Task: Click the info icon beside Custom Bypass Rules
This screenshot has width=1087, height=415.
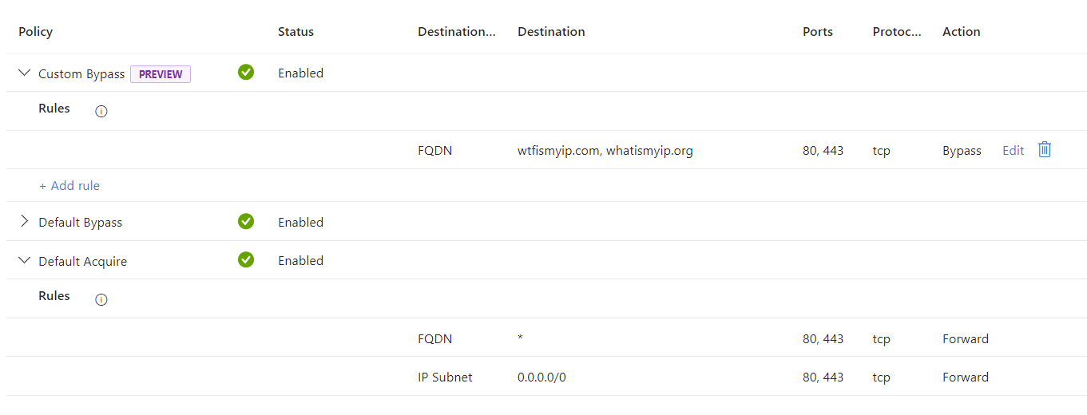Action: point(101,112)
